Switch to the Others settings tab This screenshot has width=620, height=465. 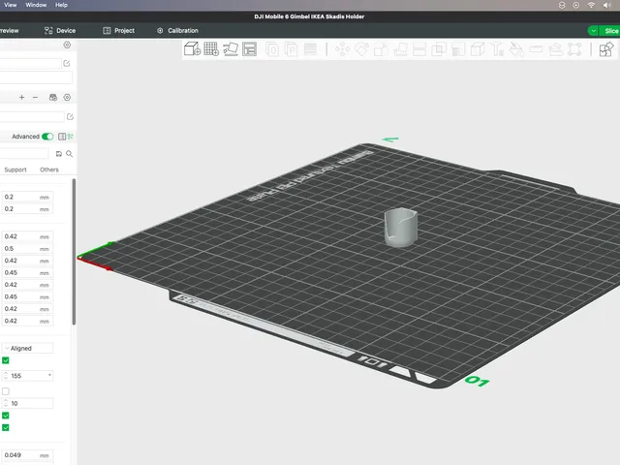click(49, 170)
